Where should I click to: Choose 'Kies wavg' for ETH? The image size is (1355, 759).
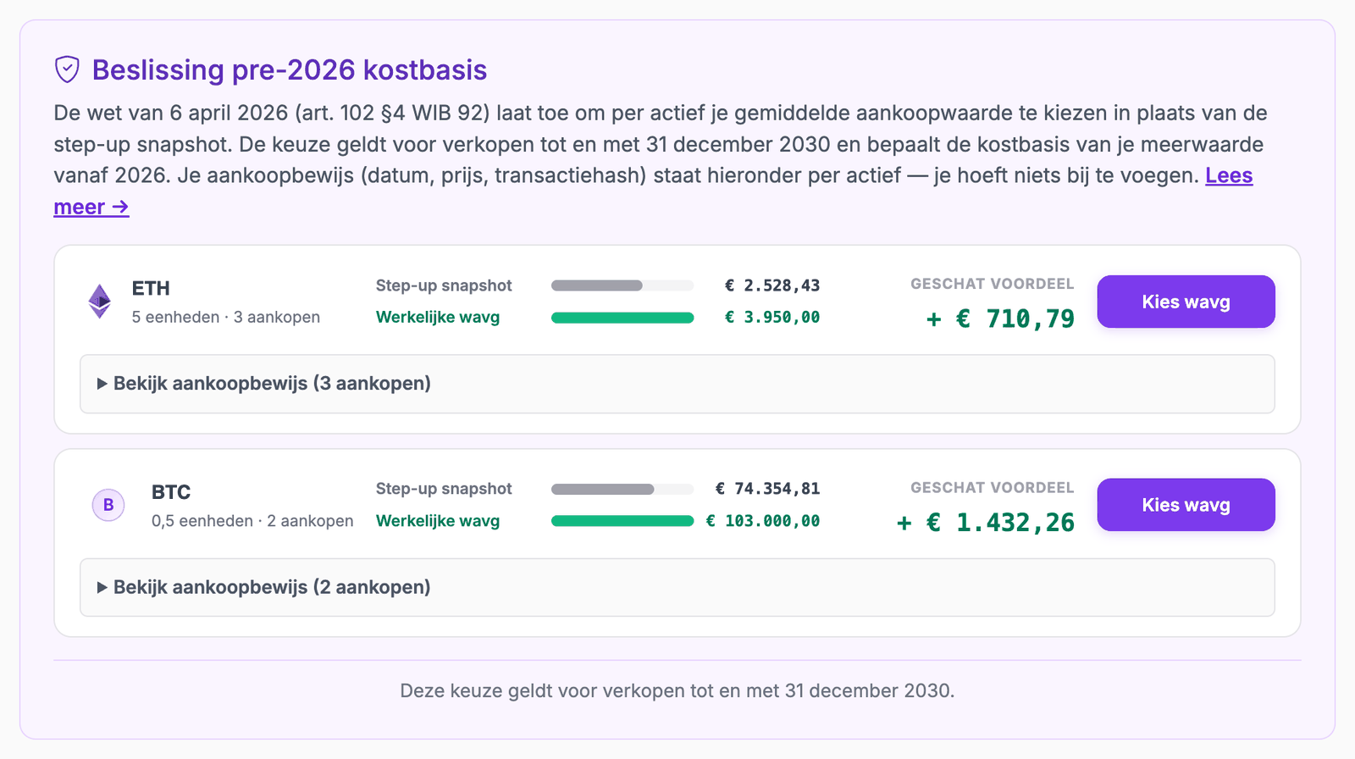tap(1186, 302)
